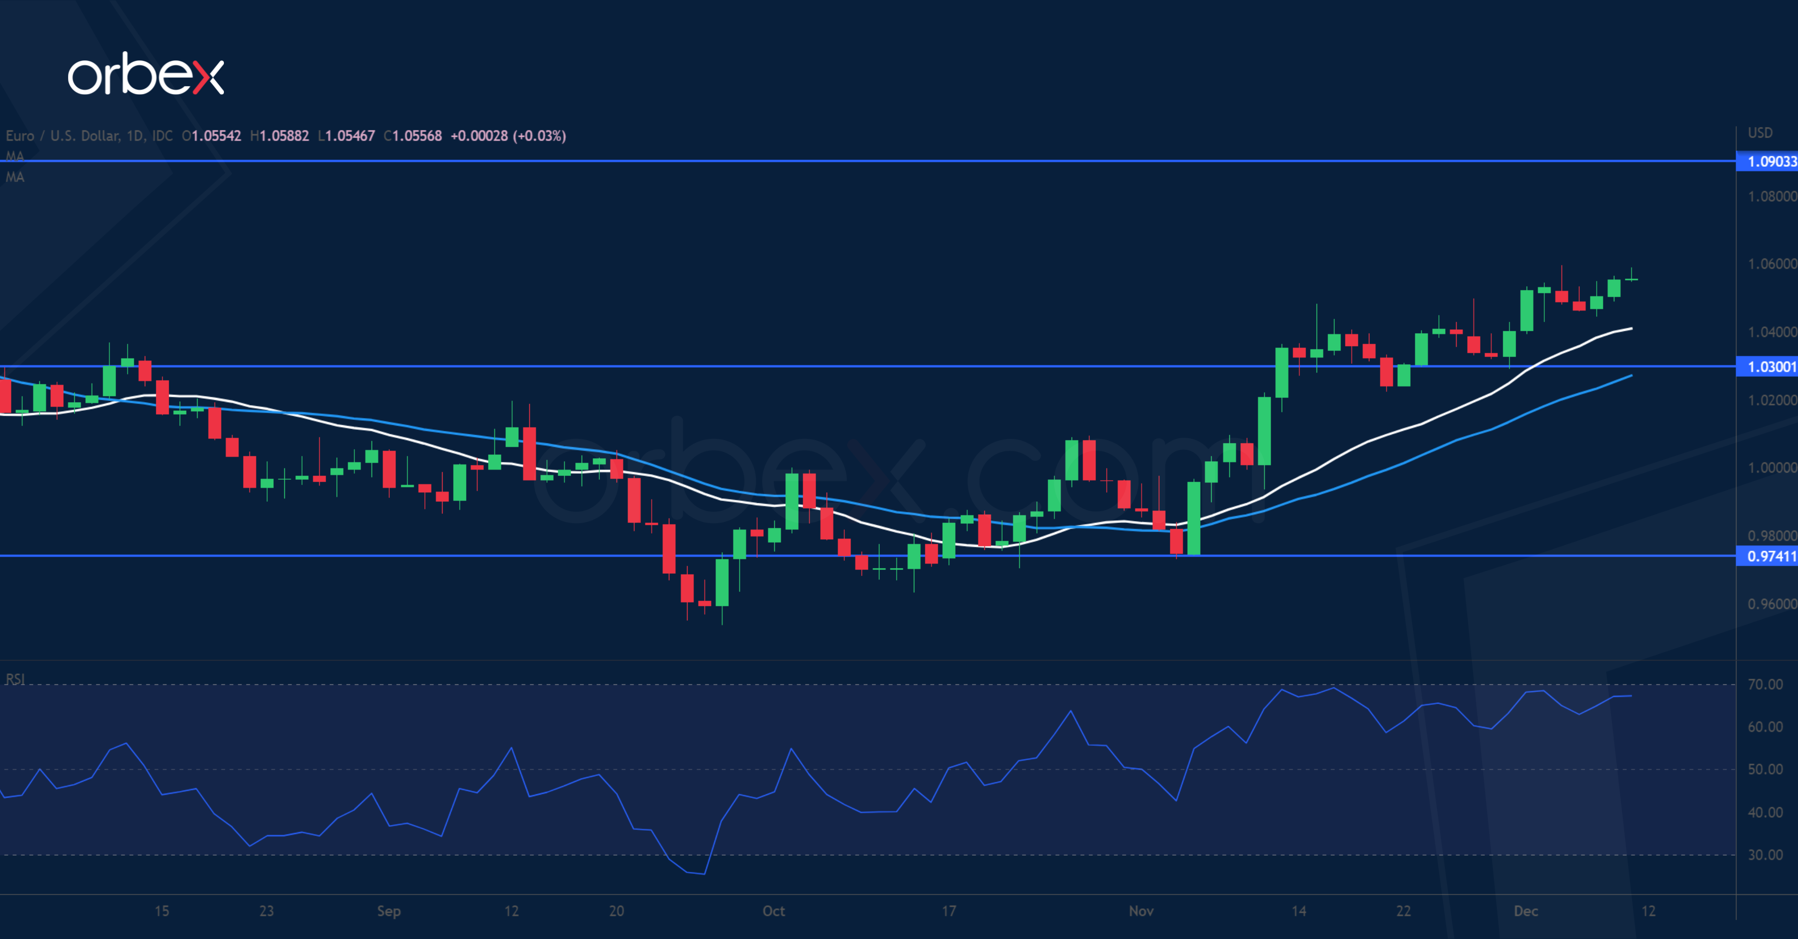Click the 1.08000 price axis label
Image resolution: width=1798 pixels, height=939 pixels.
coord(1772,197)
